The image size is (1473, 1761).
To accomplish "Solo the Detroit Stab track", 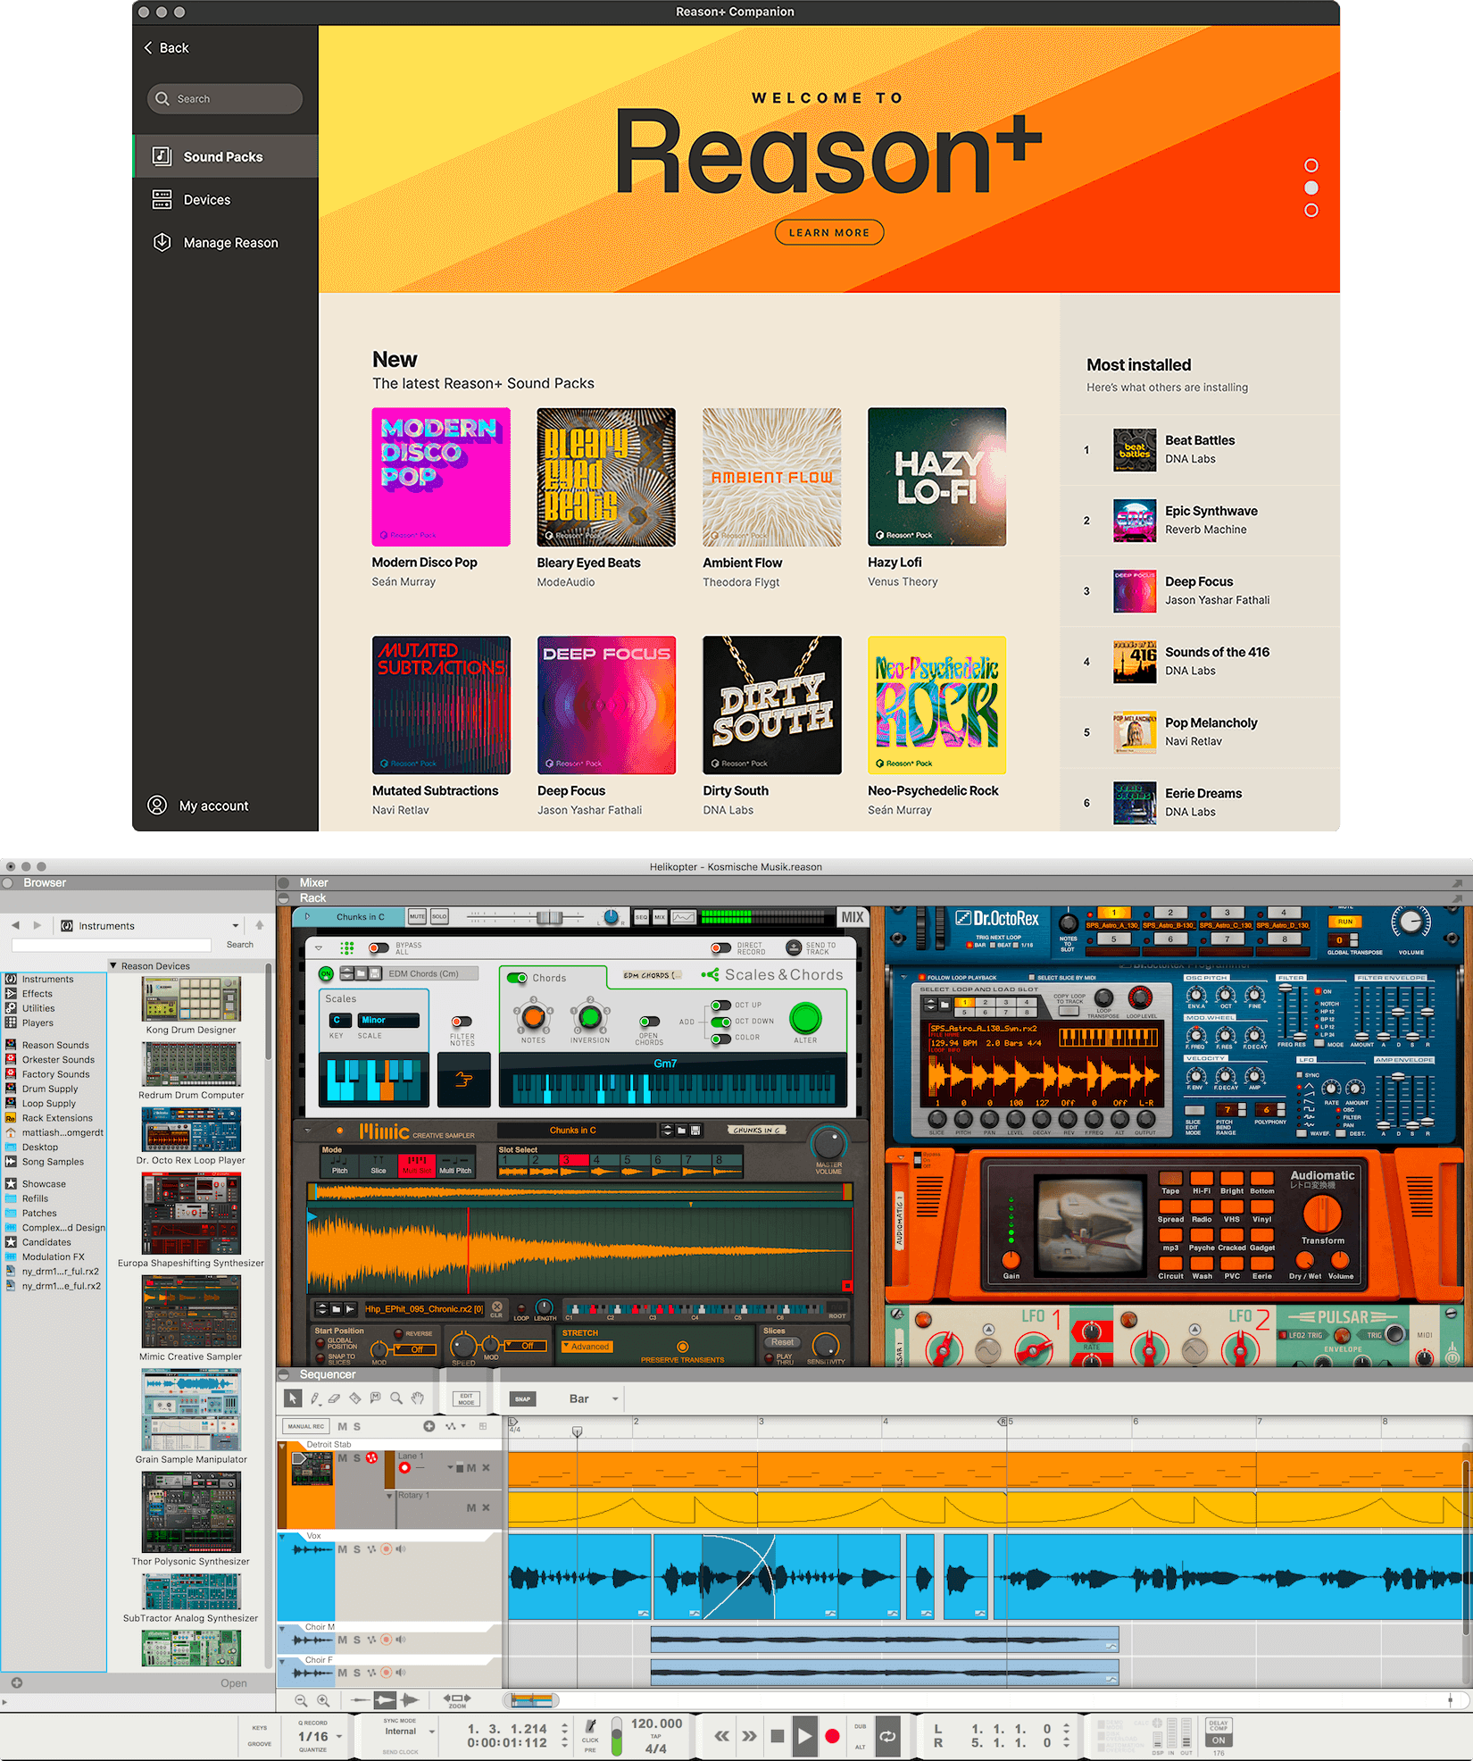I will pyautogui.click(x=357, y=1457).
